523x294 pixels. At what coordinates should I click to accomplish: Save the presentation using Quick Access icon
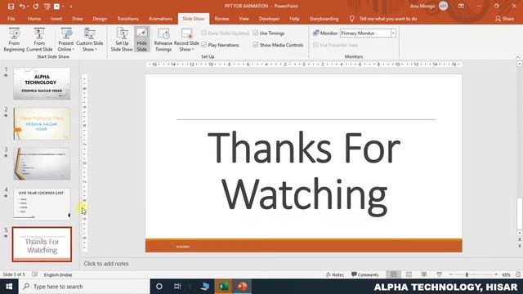click(x=11, y=6)
